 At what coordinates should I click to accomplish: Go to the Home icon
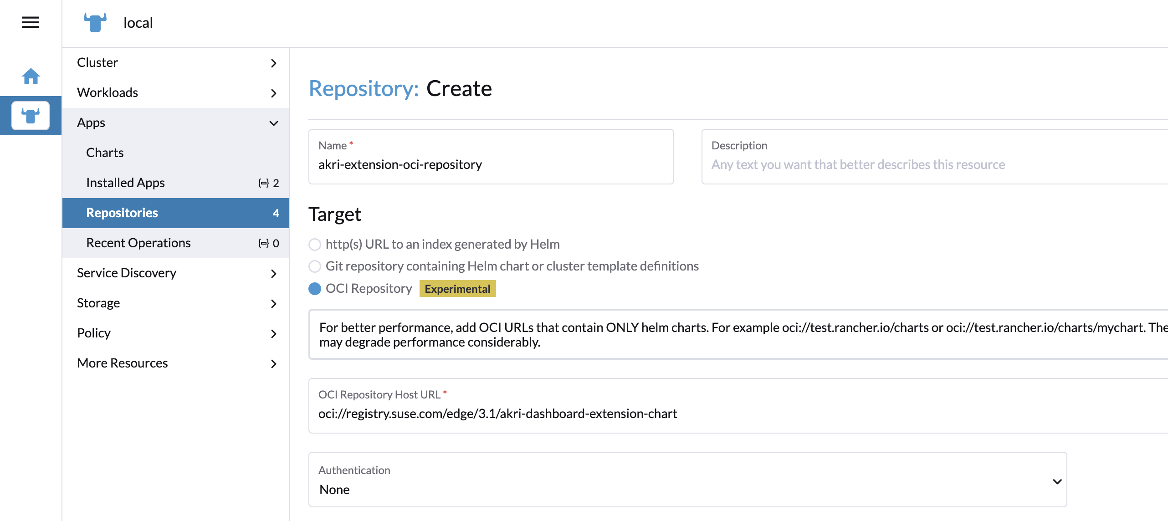click(31, 76)
